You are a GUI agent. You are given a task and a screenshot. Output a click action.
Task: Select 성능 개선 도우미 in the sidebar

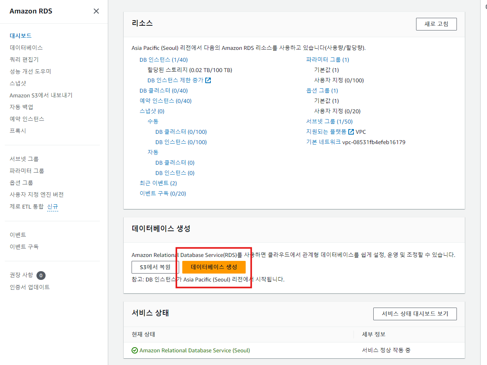point(31,71)
